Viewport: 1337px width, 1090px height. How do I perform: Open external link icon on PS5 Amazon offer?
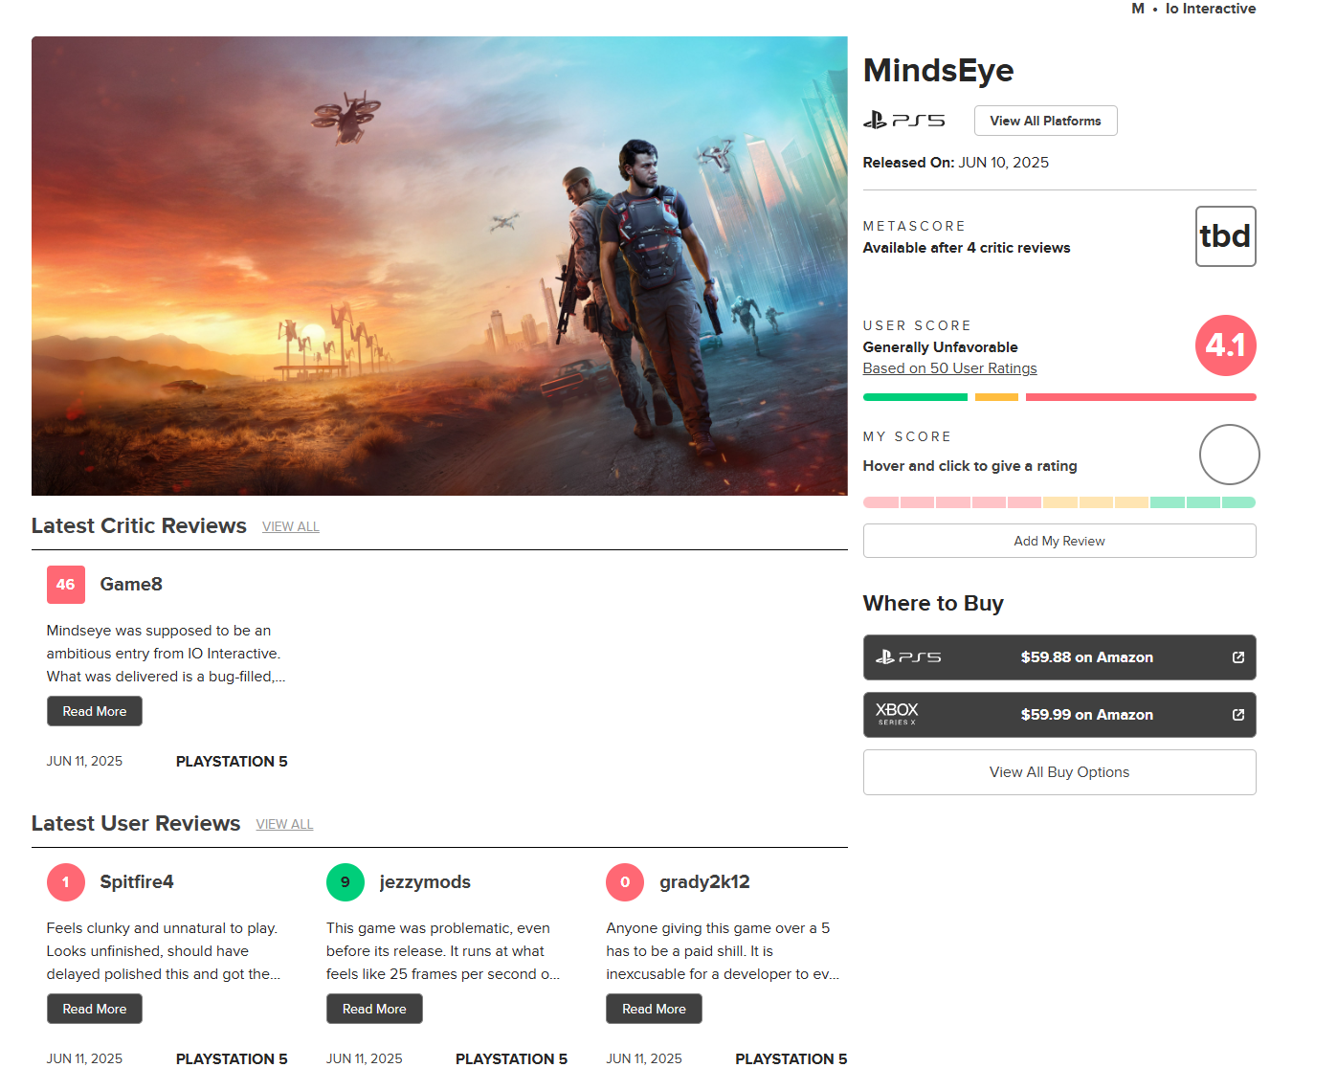(1237, 657)
